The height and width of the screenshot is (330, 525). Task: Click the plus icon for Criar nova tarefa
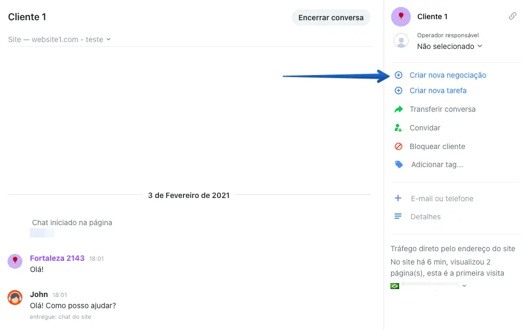click(398, 90)
